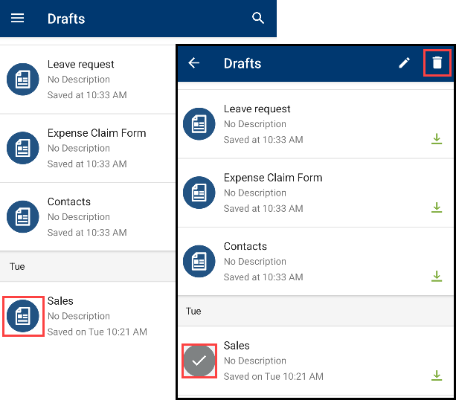Tap the search icon in left Drafts header
This screenshot has height=400, width=456.
tap(258, 18)
